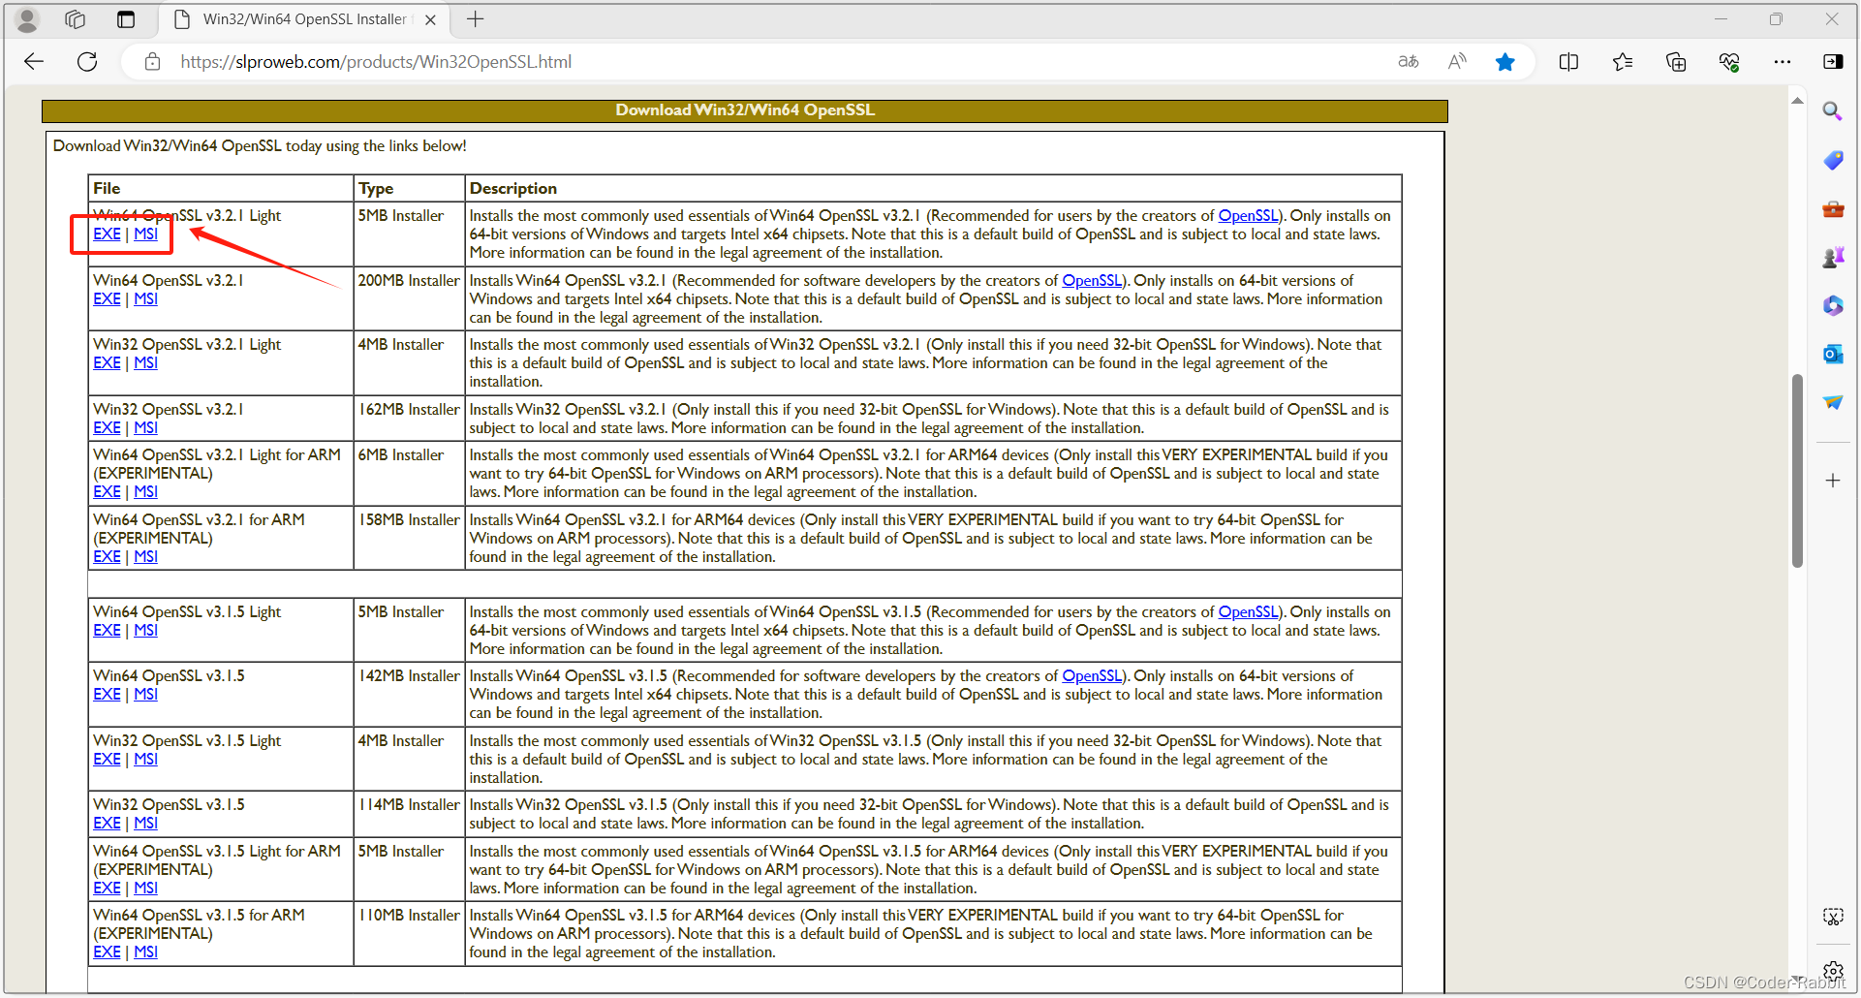Click the address bar URL
The width and height of the screenshot is (1861, 998).
pyautogui.click(x=376, y=62)
